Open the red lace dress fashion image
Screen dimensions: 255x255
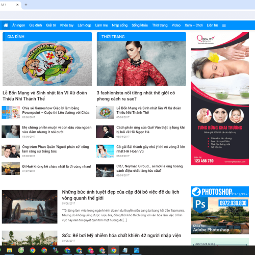pos(141,64)
